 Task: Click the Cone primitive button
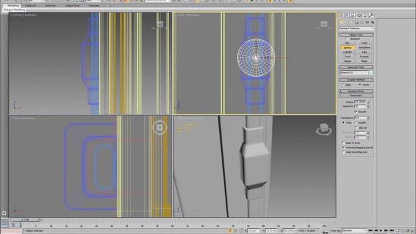click(x=364, y=43)
